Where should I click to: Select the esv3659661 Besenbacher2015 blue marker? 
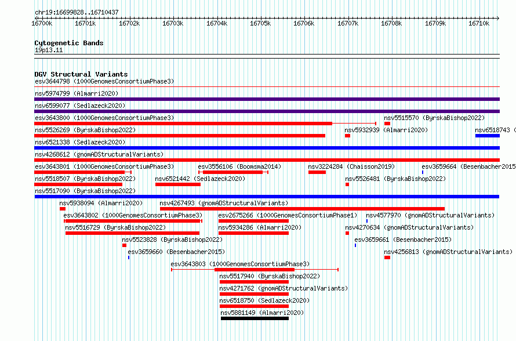pyautogui.click(x=355, y=245)
